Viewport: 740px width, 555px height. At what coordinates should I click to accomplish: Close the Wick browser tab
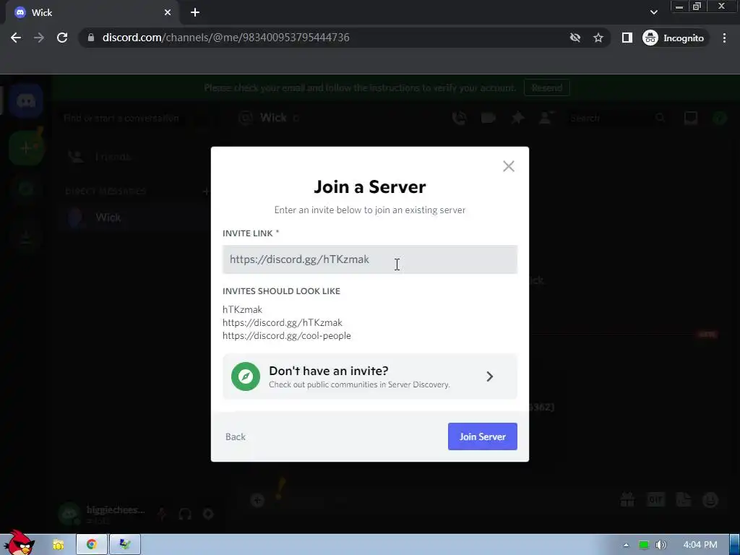[x=168, y=13]
